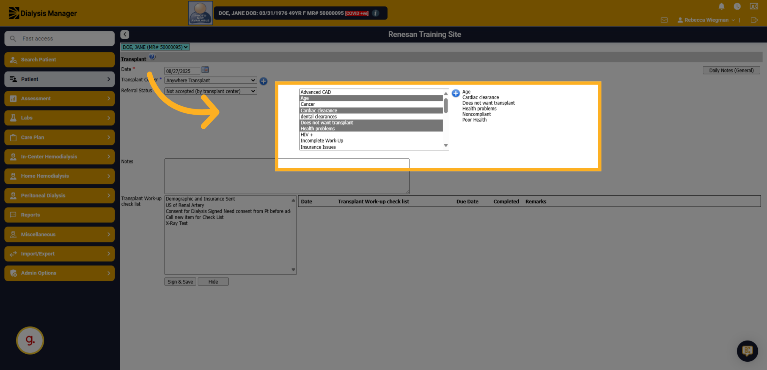The image size is (767, 370).
Task: Click the mail envelope icon
Action: pos(664,20)
